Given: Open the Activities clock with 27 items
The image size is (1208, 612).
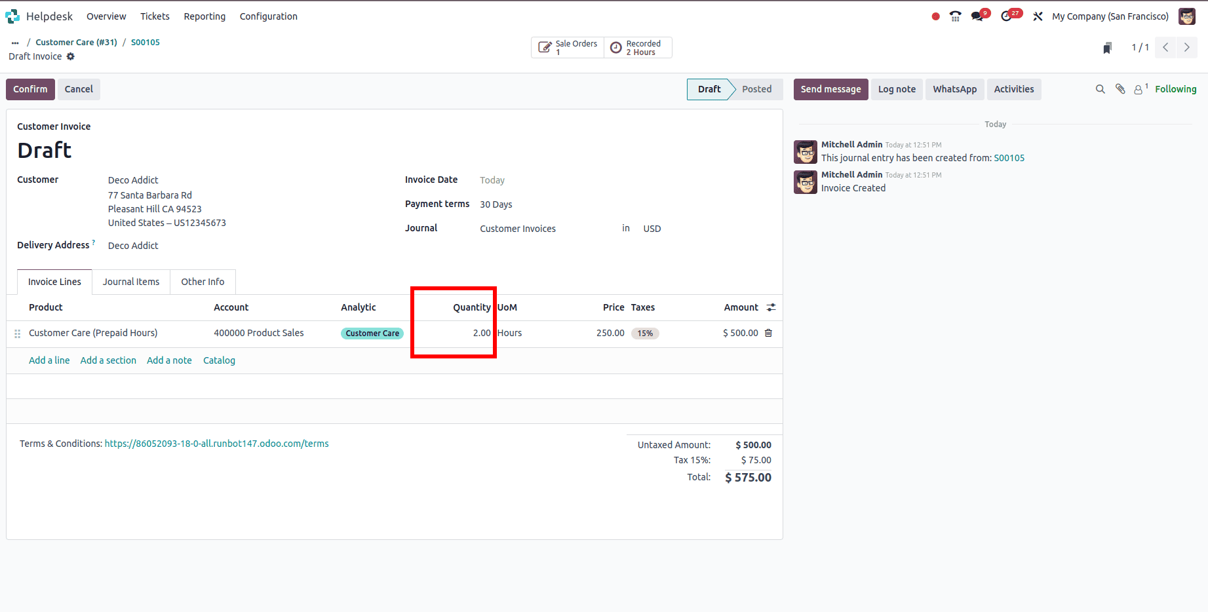Looking at the screenshot, I should pos(1006,16).
